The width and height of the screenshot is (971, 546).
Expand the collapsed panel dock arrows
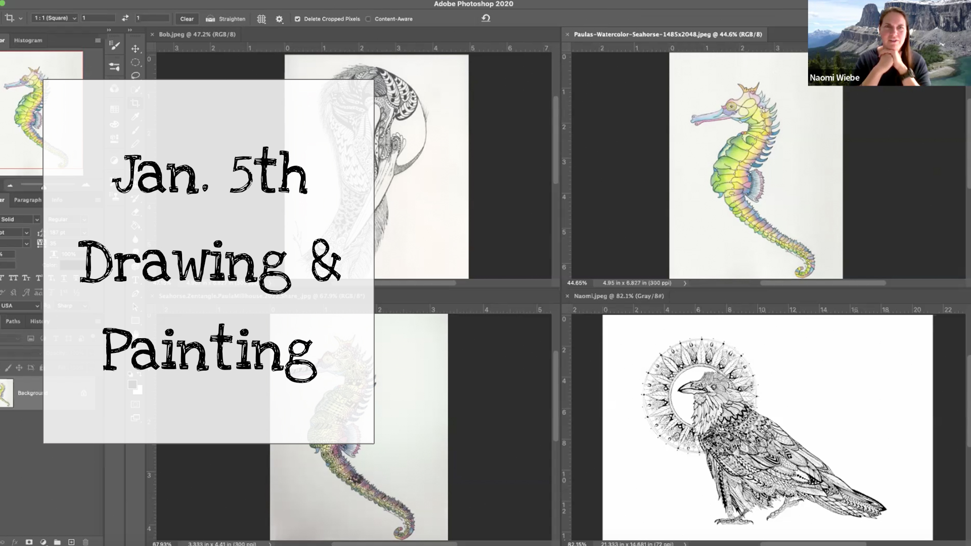coord(109,30)
